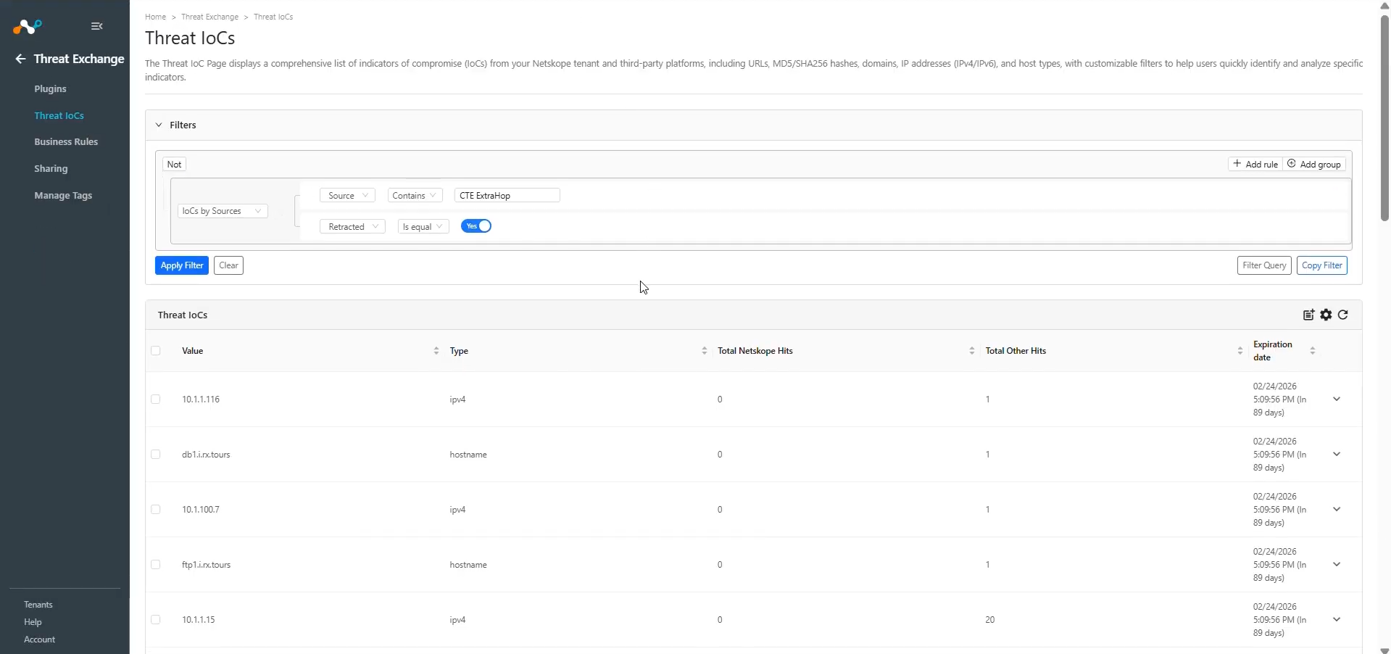The width and height of the screenshot is (1391, 654).
Task: Sort by Total Other Hits column
Action: (1240, 351)
